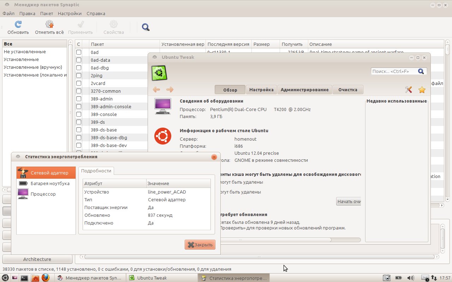The image size is (452, 282).
Task: Open the Файл menu
Action: (8, 13)
